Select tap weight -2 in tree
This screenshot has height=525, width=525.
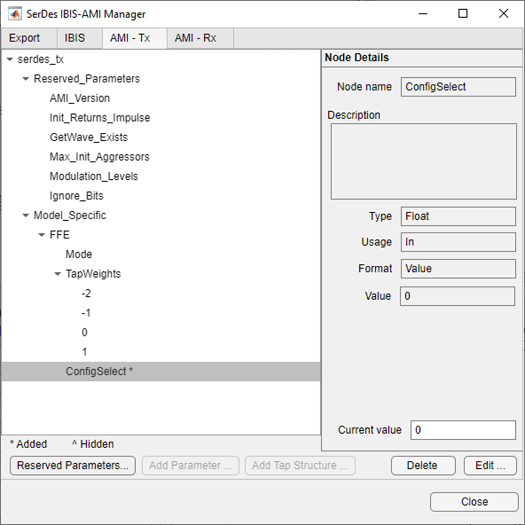(x=86, y=293)
